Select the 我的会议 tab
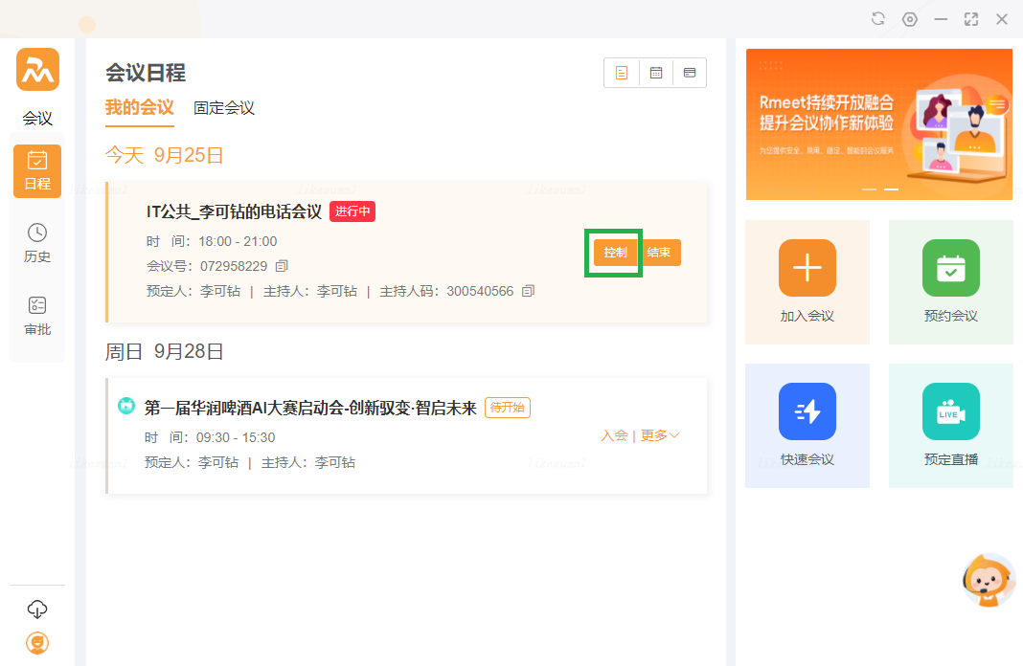 point(139,107)
